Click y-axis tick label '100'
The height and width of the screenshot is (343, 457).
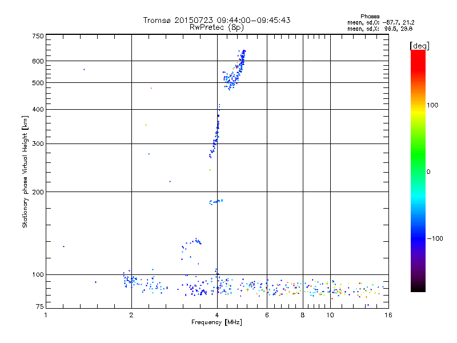click(x=38, y=274)
